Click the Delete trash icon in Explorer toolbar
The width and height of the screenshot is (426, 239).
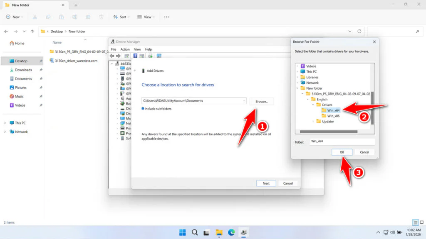(102, 17)
